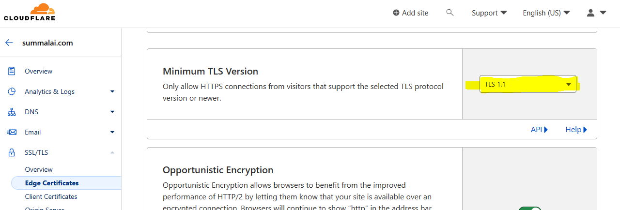Click the Cloudflare logo

[29, 12]
